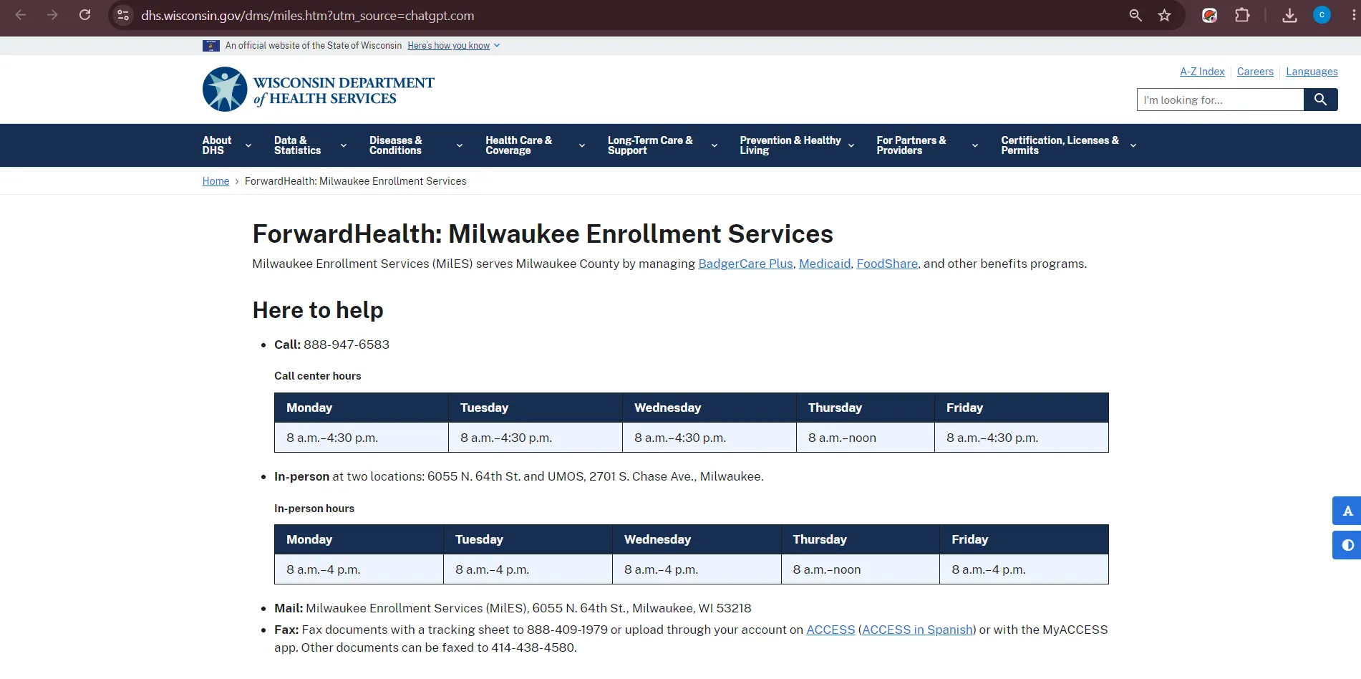Click the zoom magnifier icon in address bar
Viewport: 1361px width, 679px height.
pos(1135,15)
